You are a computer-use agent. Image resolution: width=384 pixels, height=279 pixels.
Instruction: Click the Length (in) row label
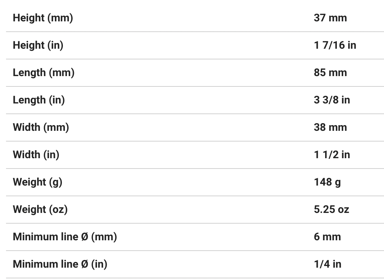coord(39,100)
